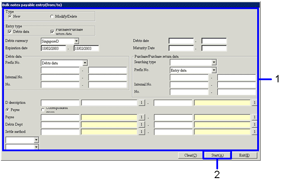285x182 pixels.
Task: Click the Settle method to code field
Action: tap(173, 132)
